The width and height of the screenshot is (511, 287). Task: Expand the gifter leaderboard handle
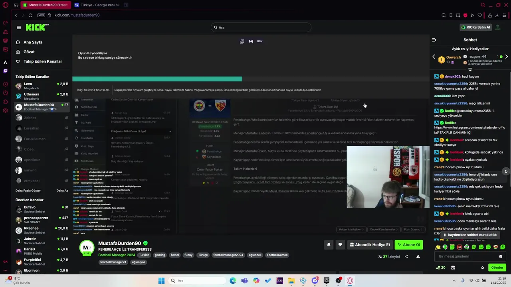click(x=470, y=70)
